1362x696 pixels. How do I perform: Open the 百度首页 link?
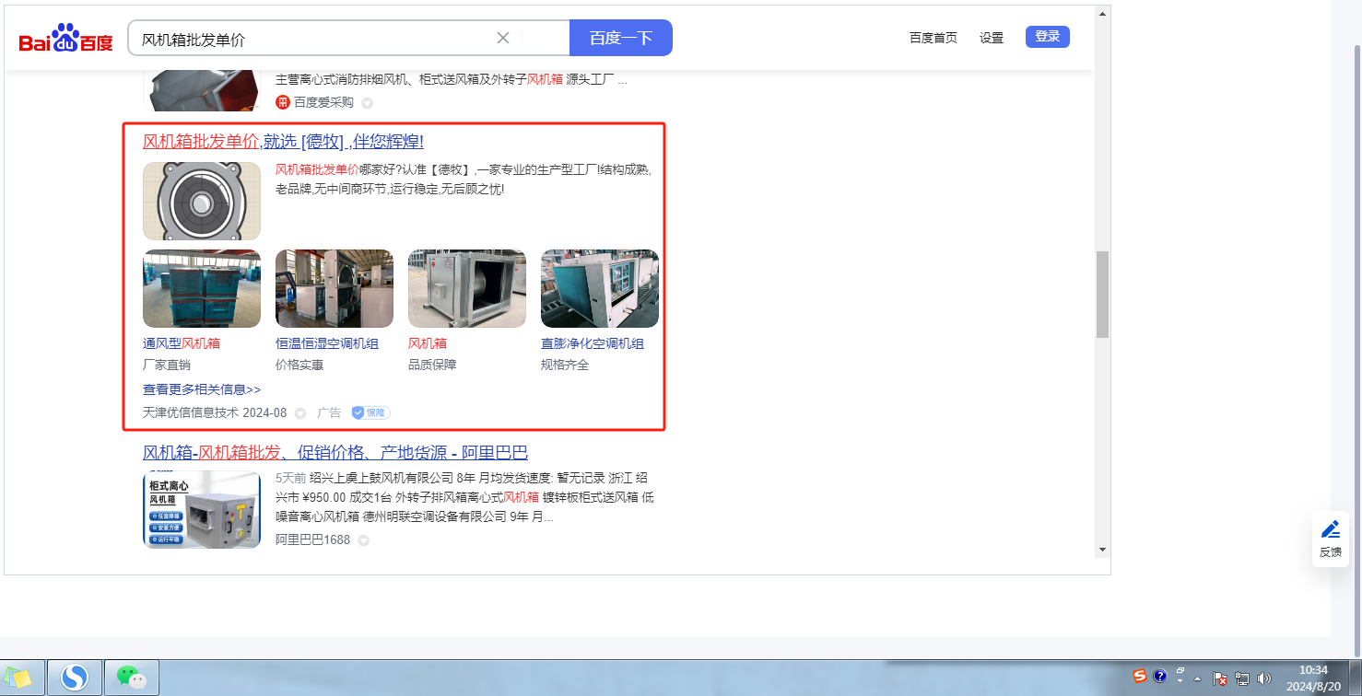tap(933, 38)
